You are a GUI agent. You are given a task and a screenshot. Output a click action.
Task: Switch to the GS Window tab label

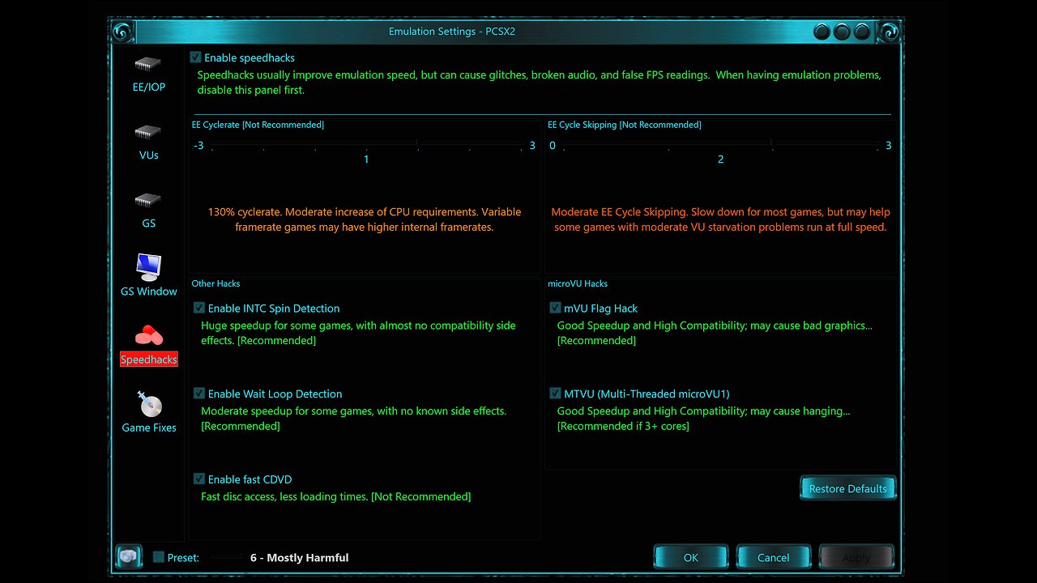coord(149,291)
